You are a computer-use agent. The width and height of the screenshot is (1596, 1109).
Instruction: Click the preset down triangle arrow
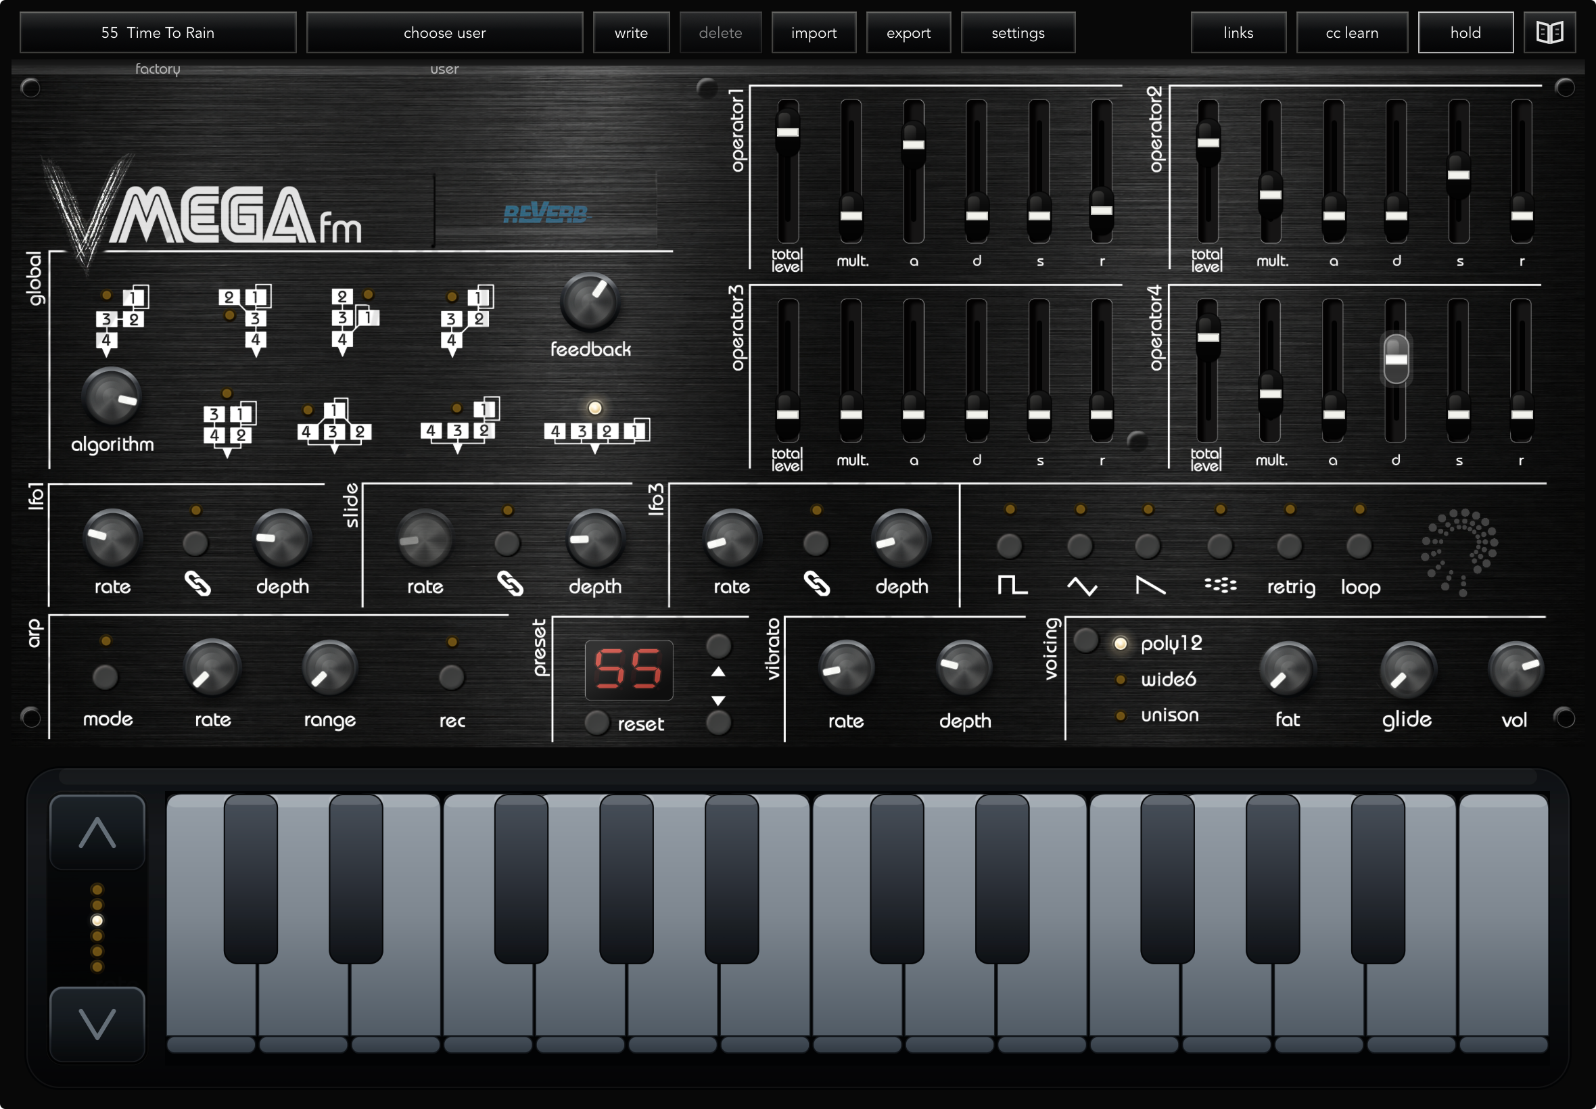pos(718,700)
